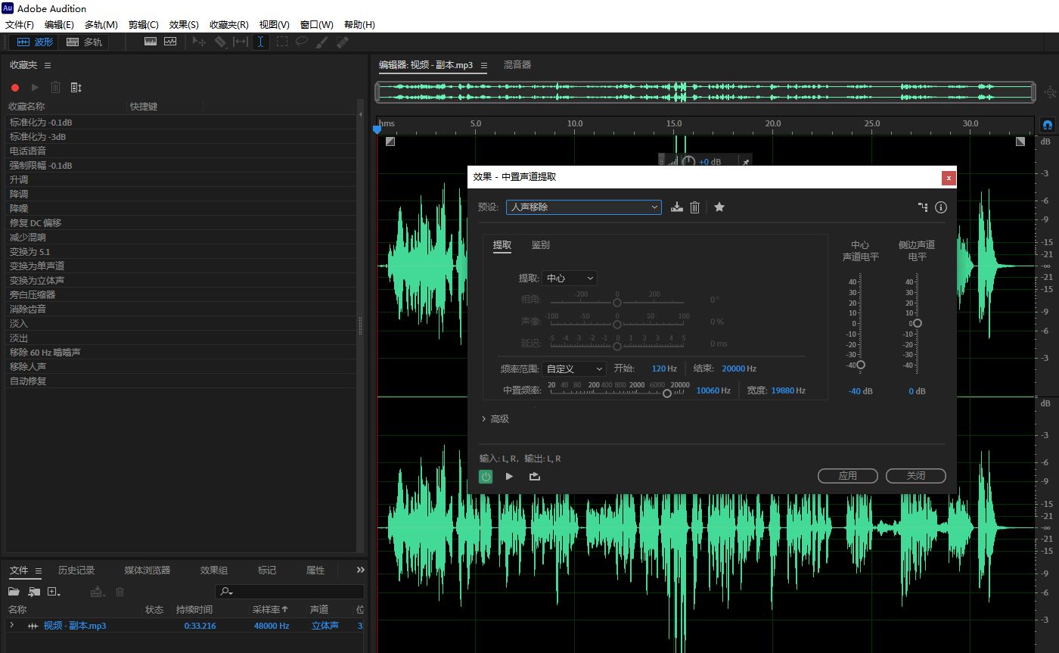Expand the 视频 - 副本.mp3 file row
The height and width of the screenshot is (653, 1059).
[x=11, y=625]
